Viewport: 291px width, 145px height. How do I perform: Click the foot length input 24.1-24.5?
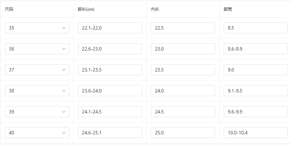click(x=110, y=112)
